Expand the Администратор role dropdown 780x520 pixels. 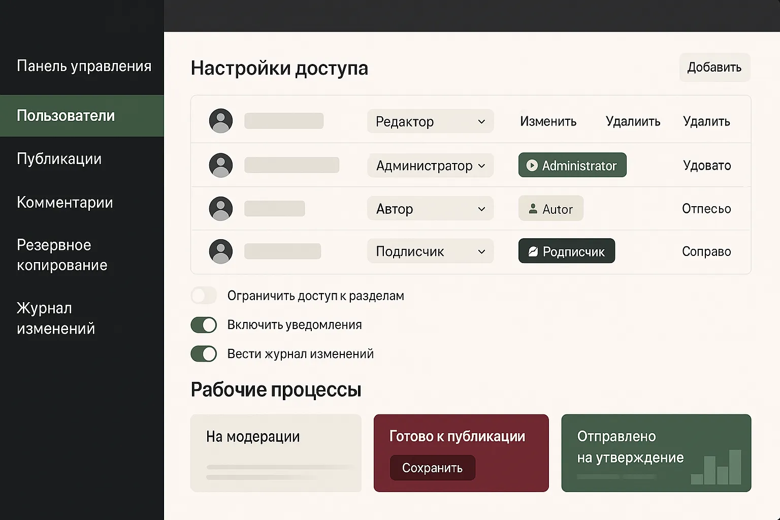click(x=430, y=166)
